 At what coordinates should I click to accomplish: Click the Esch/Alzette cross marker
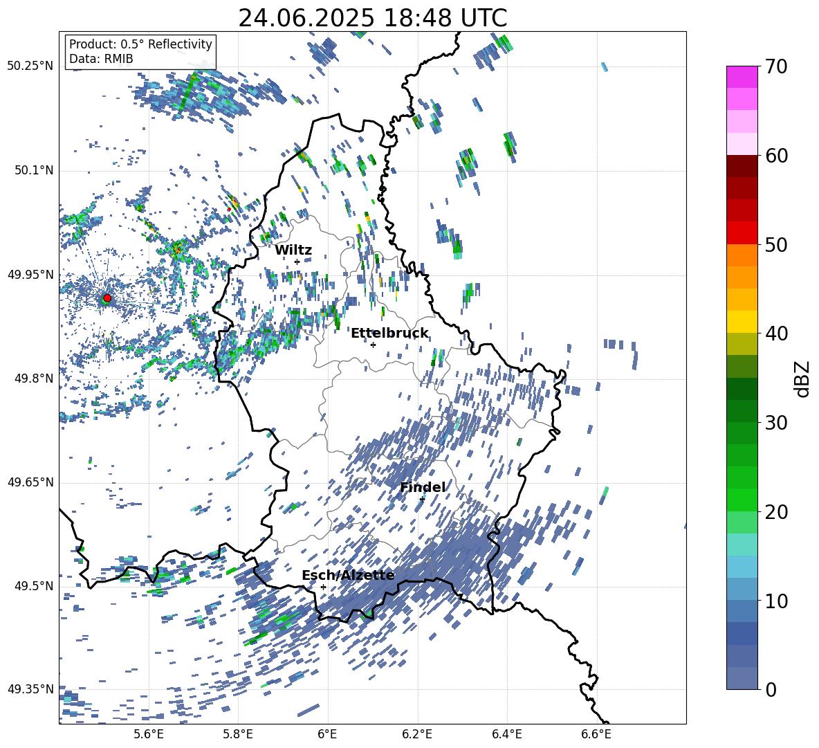(x=323, y=587)
